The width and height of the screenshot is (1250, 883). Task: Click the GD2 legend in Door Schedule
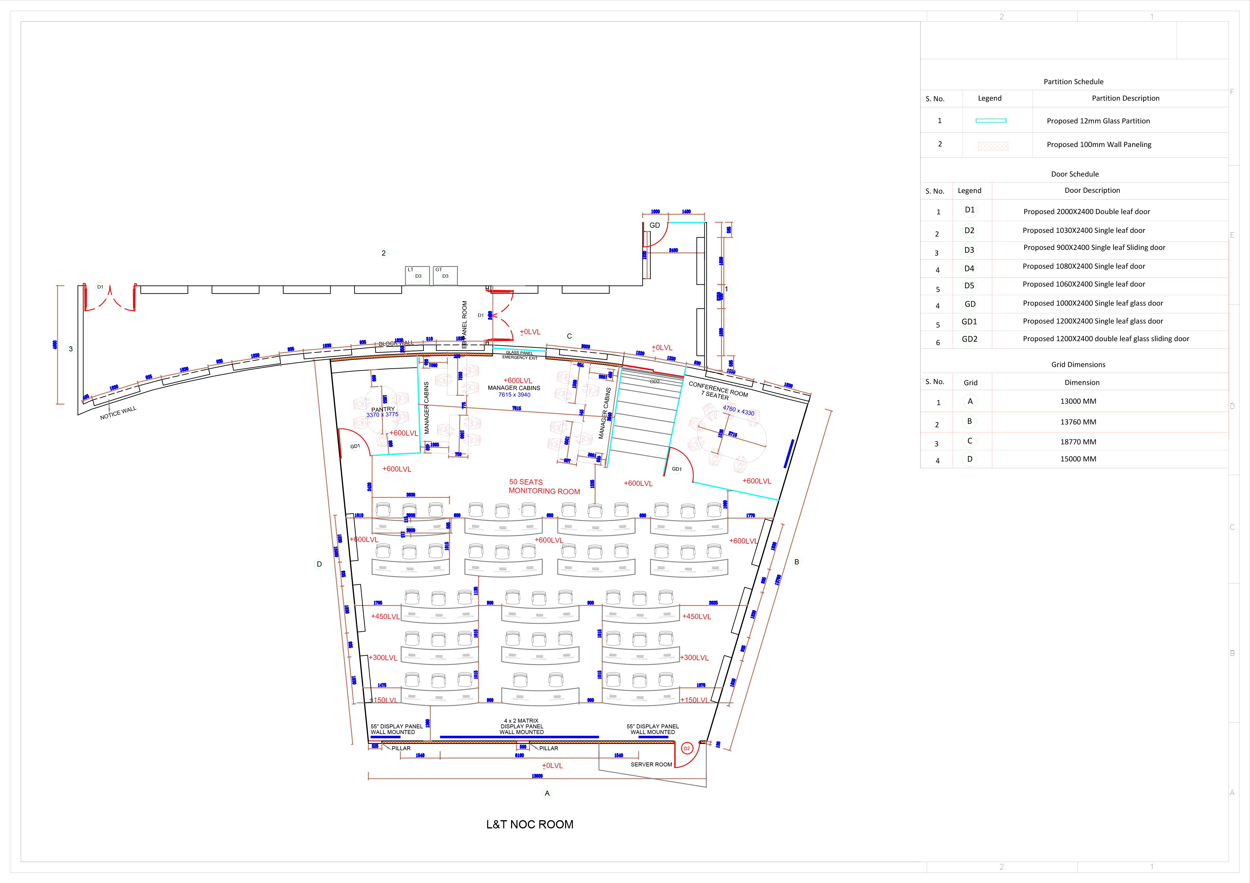coord(969,339)
